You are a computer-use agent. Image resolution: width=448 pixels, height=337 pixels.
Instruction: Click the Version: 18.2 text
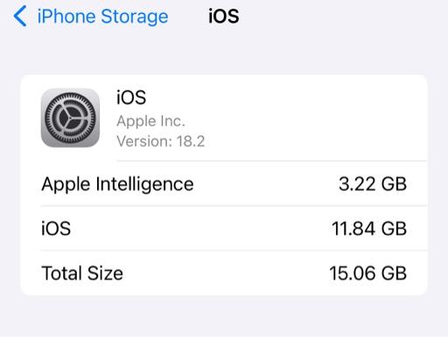pyautogui.click(x=161, y=141)
